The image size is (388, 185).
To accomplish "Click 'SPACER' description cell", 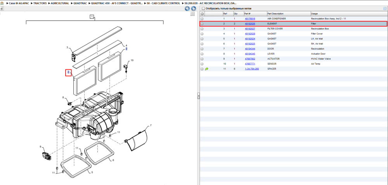I will (272, 69).
